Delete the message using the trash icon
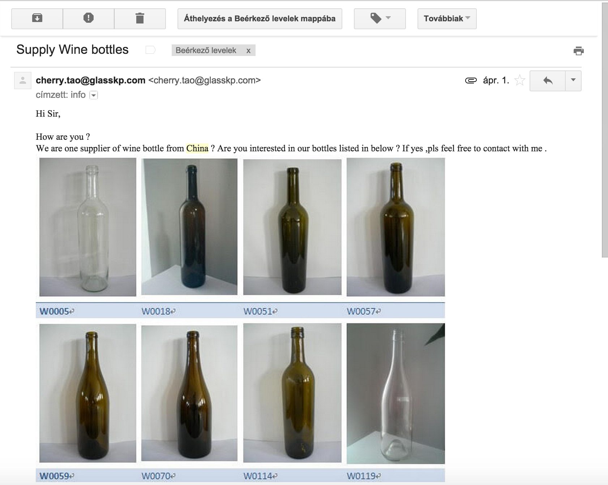Viewport: 608px width, 485px height. (x=140, y=18)
